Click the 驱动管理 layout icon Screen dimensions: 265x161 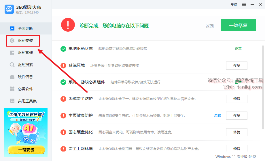(x=12, y=53)
